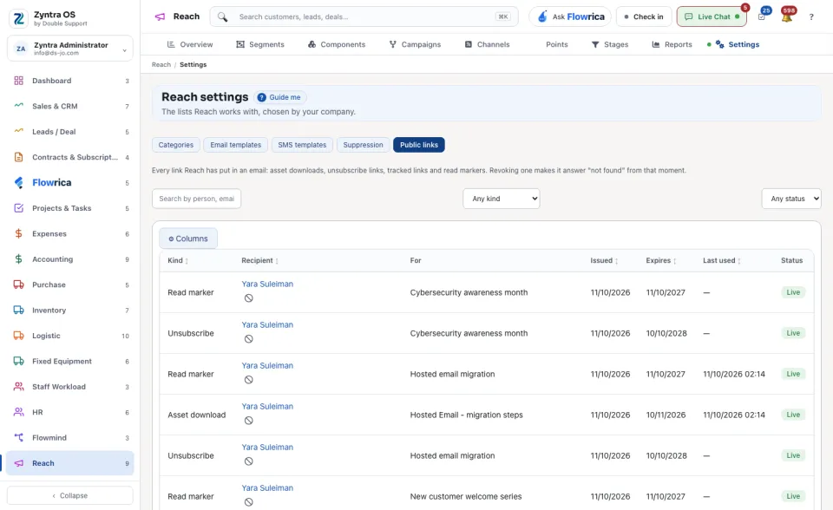Image resolution: width=833 pixels, height=510 pixels.
Task: Select the Suppression pill
Action: (x=363, y=145)
